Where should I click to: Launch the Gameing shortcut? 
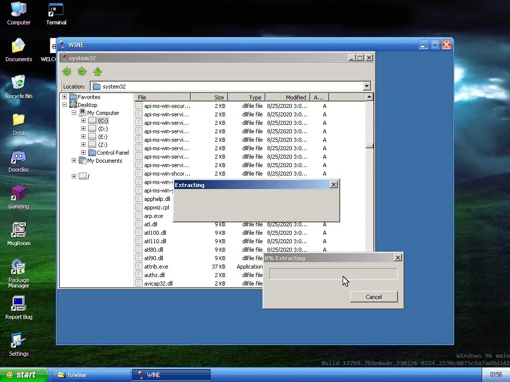point(18,197)
